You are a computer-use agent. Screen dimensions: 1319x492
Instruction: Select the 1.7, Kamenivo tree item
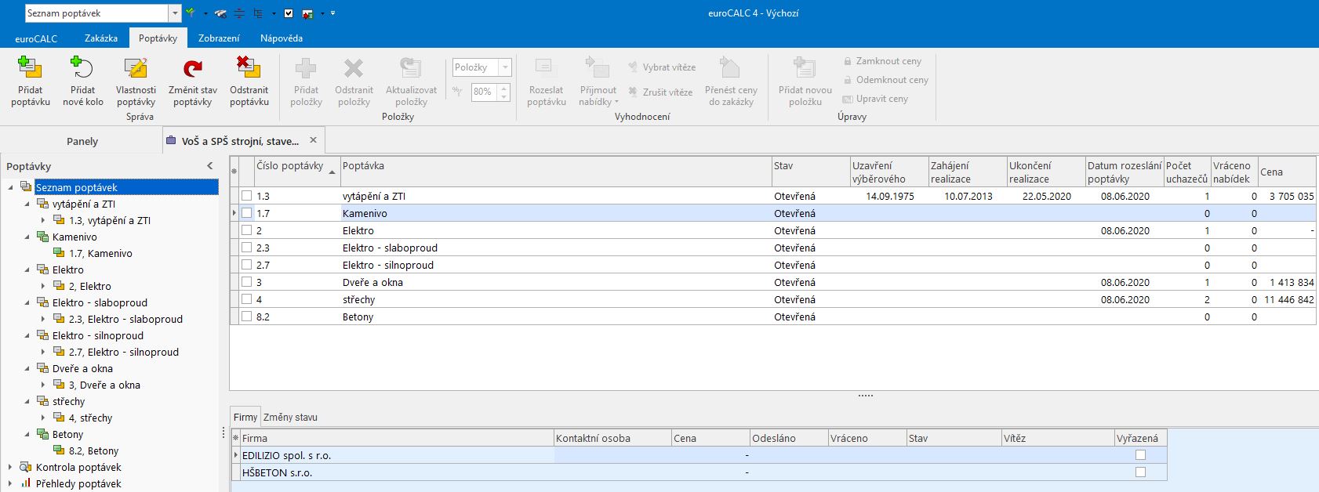100,253
